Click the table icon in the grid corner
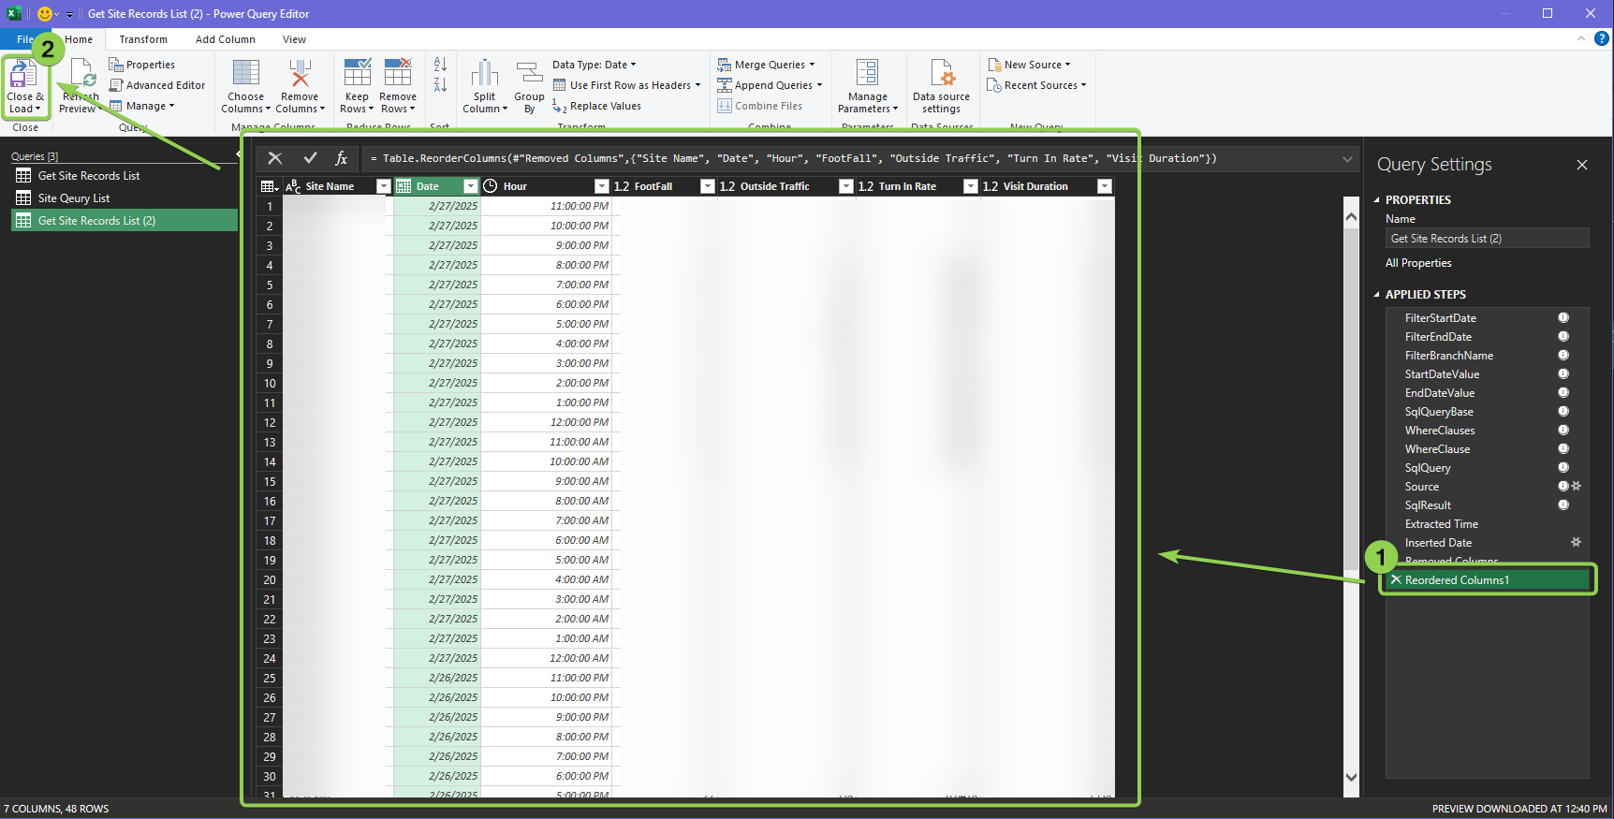This screenshot has height=819, width=1614. tap(270, 186)
